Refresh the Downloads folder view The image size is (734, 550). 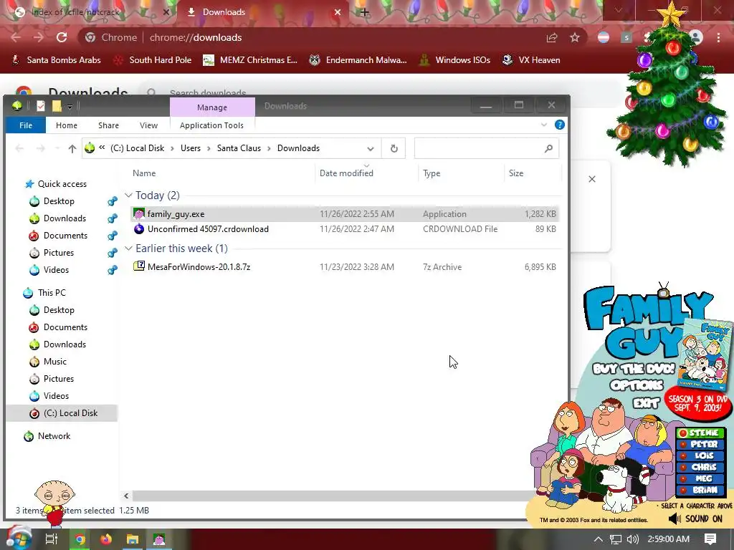tap(394, 148)
